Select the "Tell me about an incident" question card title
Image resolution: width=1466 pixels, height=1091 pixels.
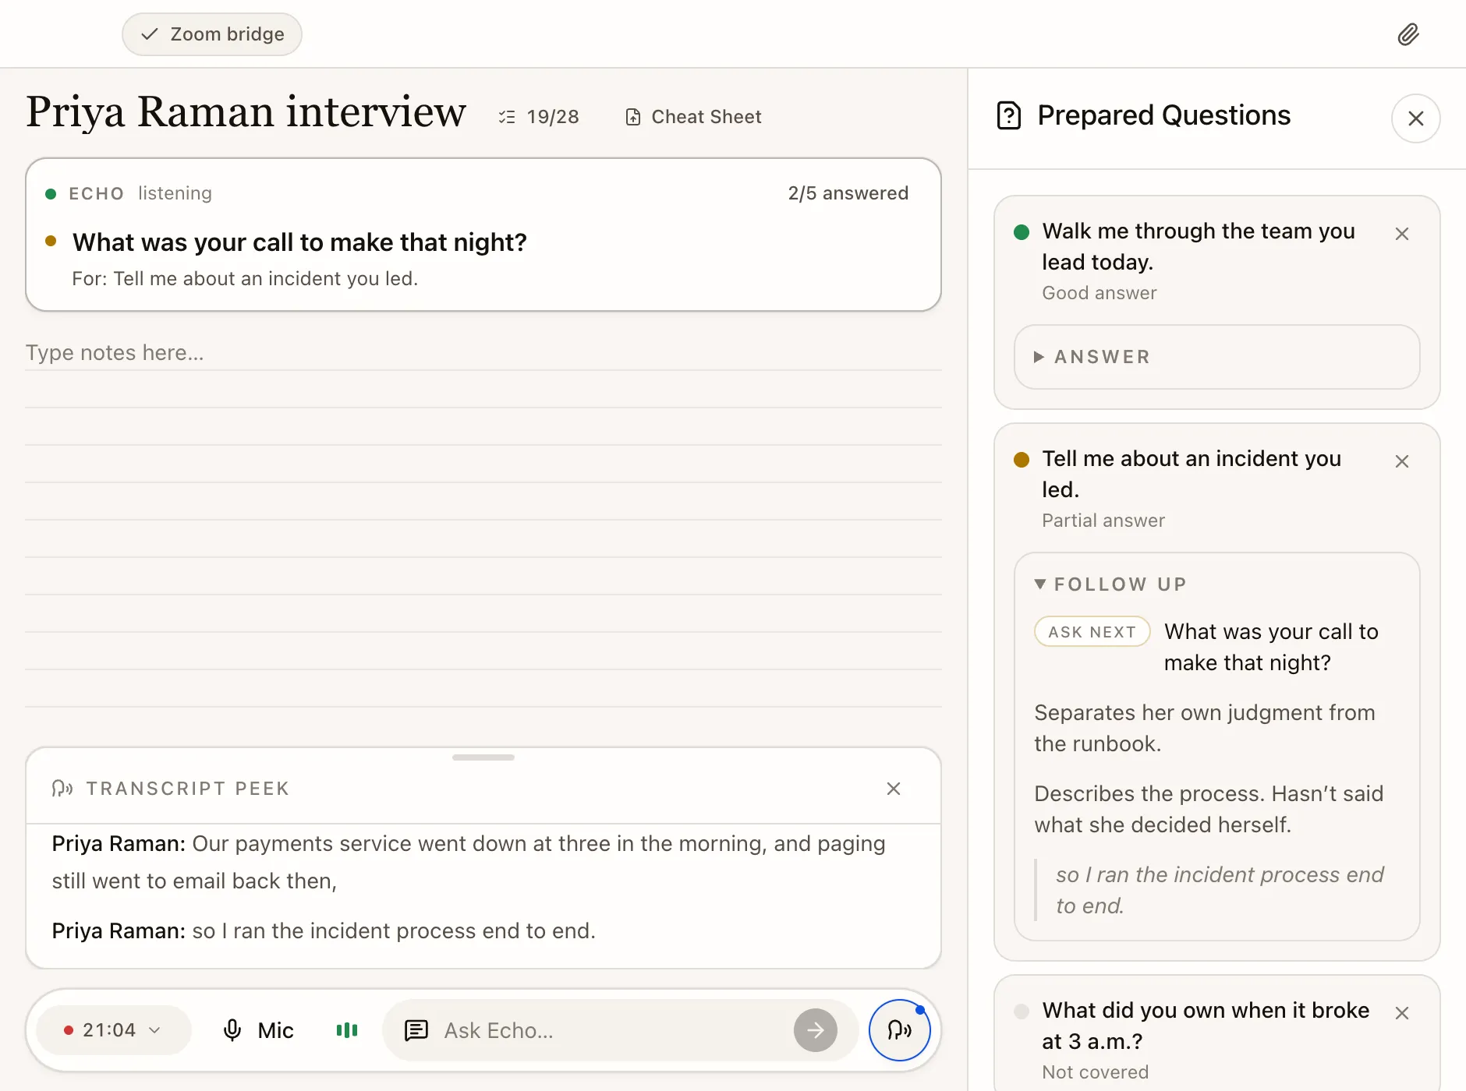(1192, 474)
